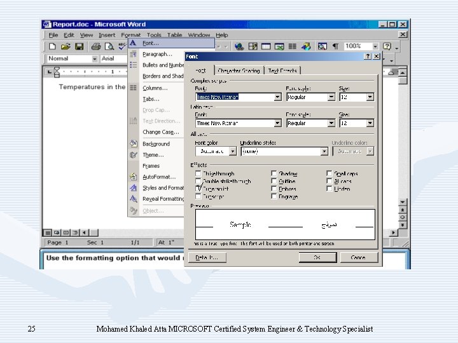The width and height of the screenshot is (458, 343).
Task: Open the Latin text Size dropdown
Action: pos(370,123)
